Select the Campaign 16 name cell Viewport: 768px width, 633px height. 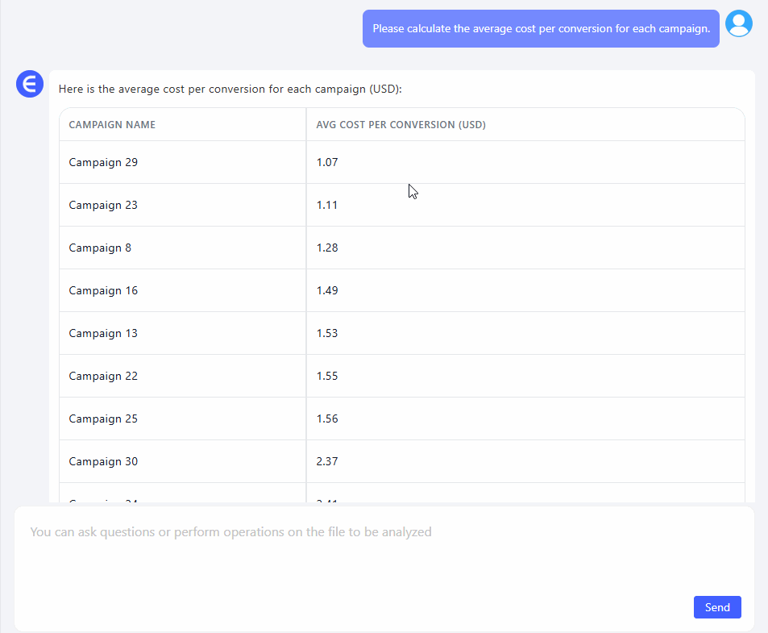(103, 290)
